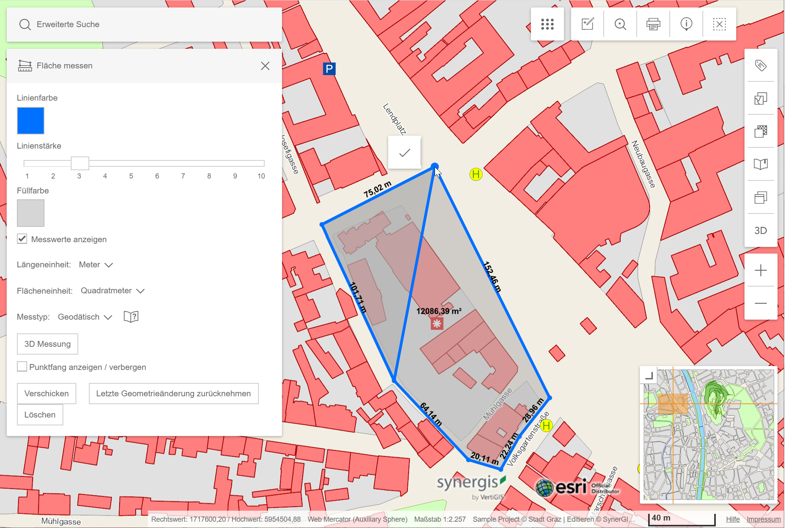The width and height of the screenshot is (785, 528).
Task: Click the Hilfe link
Action: [732, 519]
